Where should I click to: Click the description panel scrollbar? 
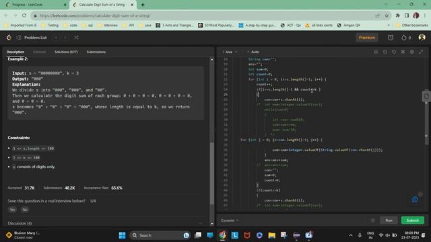click(212, 173)
